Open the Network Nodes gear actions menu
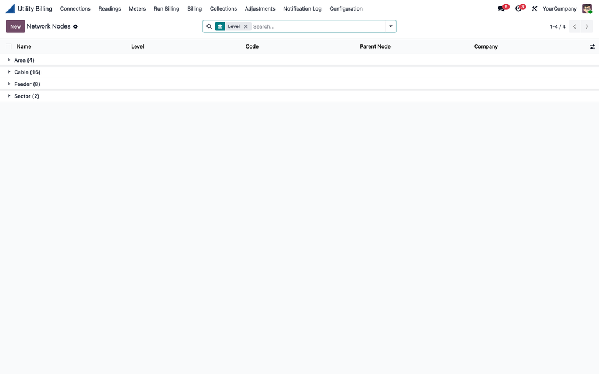Image resolution: width=599 pixels, height=374 pixels. pyautogui.click(x=75, y=27)
